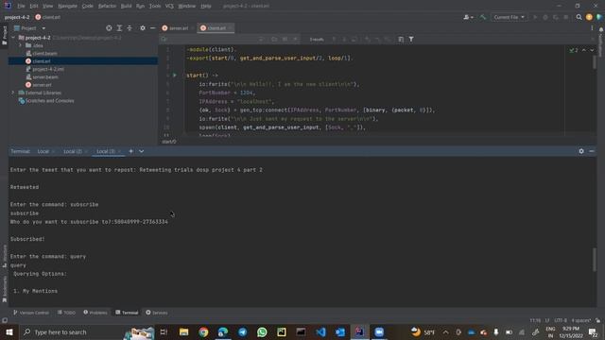Select project-4-2.iml in project tree

click(x=48, y=69)
